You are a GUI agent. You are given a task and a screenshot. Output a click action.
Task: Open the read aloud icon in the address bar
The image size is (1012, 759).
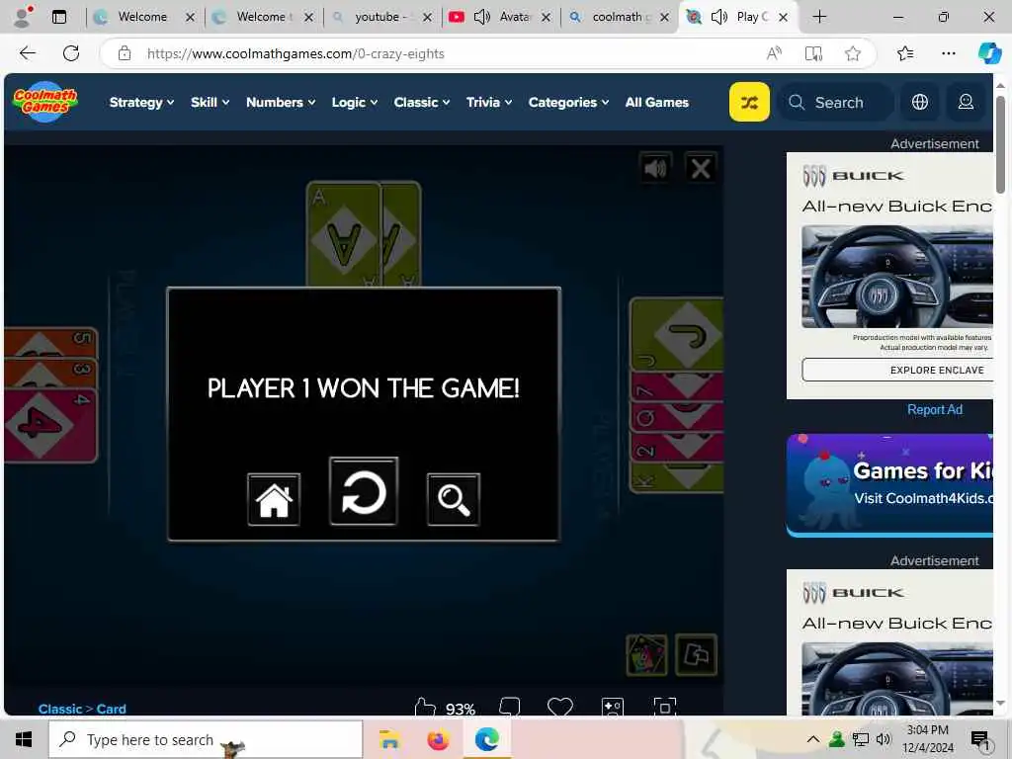774,53
